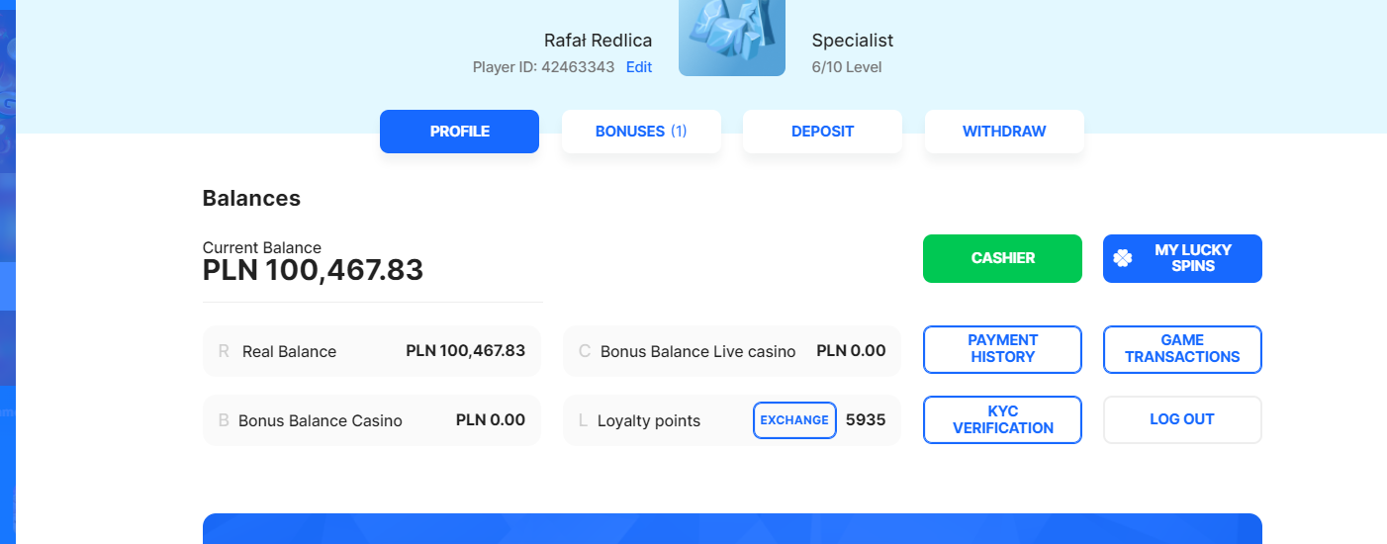This screenshot has width=1387, height=544.
Task: Switch to the PROFILE tab
Action: tap(459, 132)
